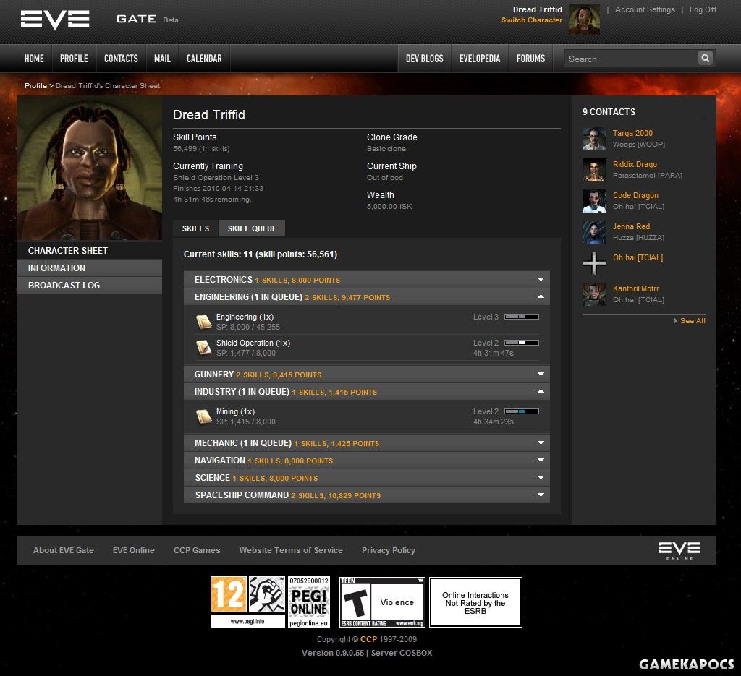Select Information in the sidebar

click(90, 268)
